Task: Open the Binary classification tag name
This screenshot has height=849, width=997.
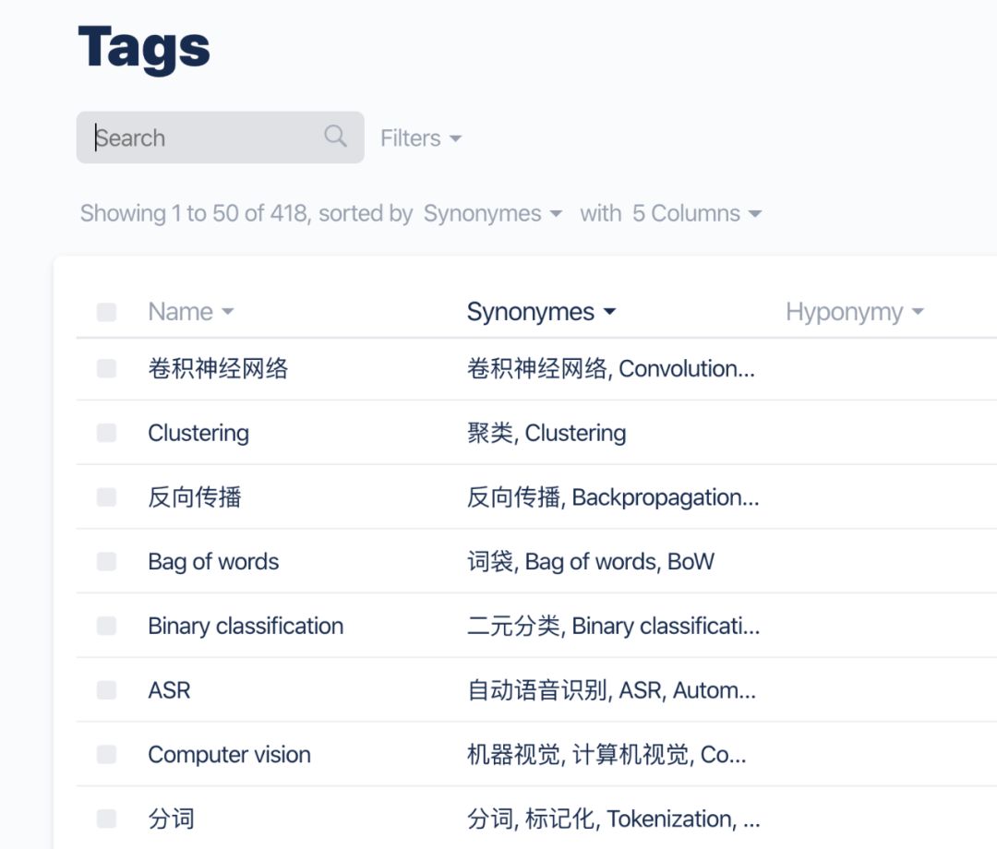Action: tap(246, 626)
